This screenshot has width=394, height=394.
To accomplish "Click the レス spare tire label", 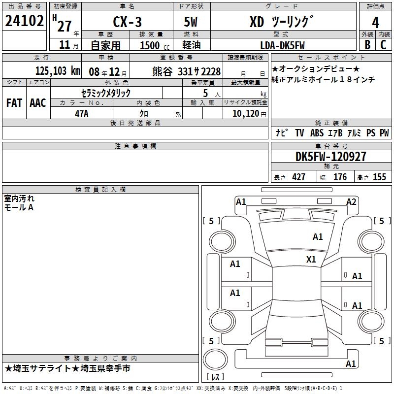I will tap(215, 376).
